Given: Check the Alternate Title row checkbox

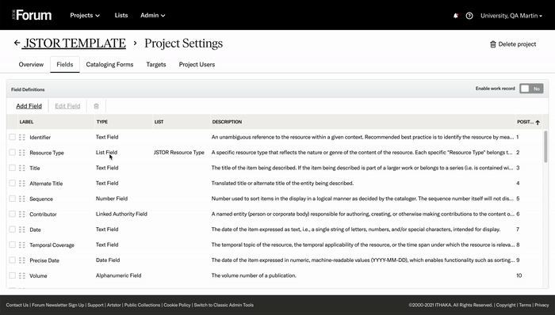Looking at the screenshot, I should [13, 183].
